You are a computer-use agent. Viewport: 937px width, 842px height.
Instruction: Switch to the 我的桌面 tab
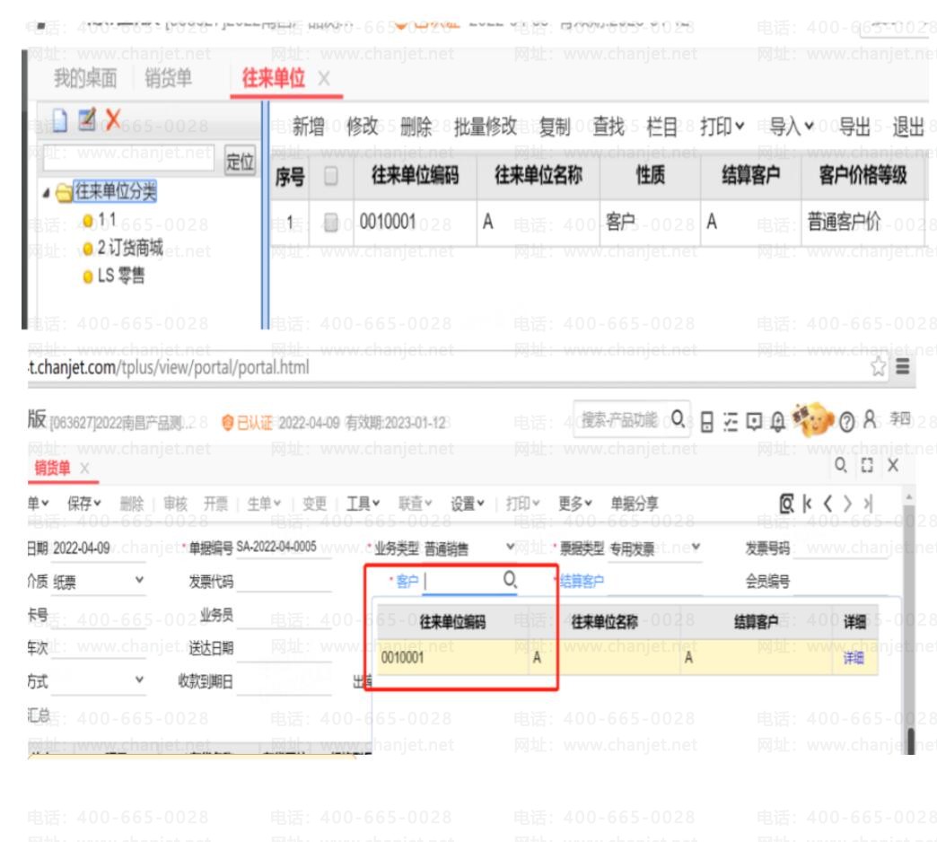tap(85, 78)
